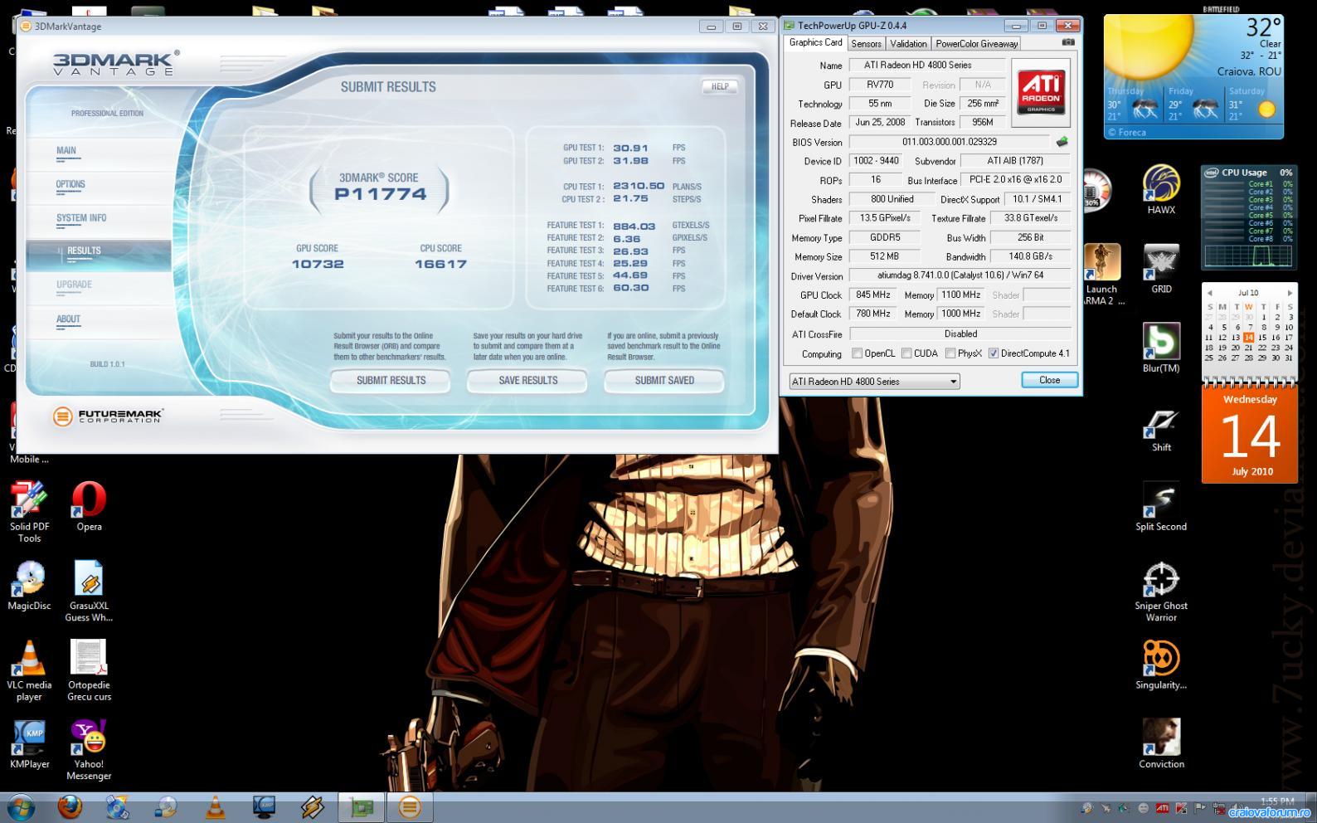Click the HELP button in 3DMark
1317x823 pixels.
pos(720,86)
